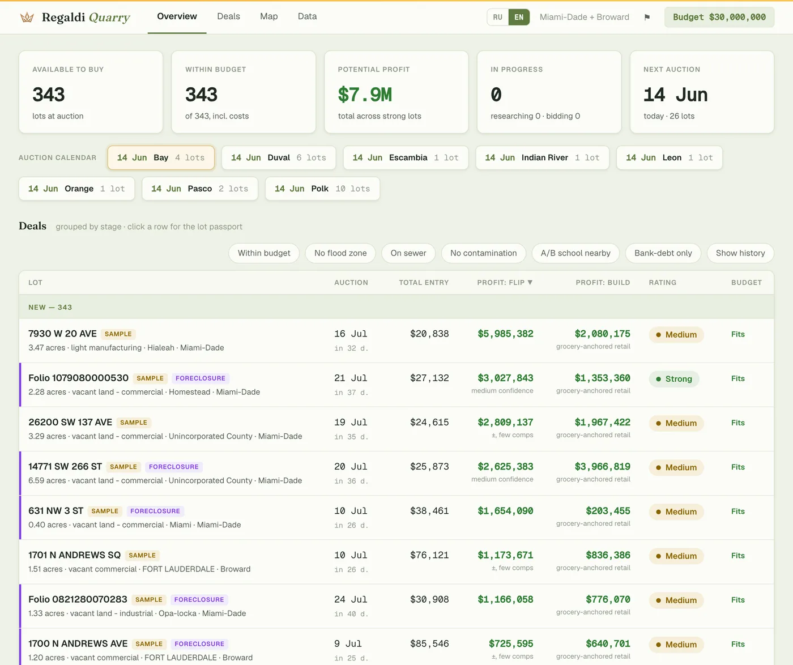Click the Regaldi Quarry crown logo

point(27,18)
